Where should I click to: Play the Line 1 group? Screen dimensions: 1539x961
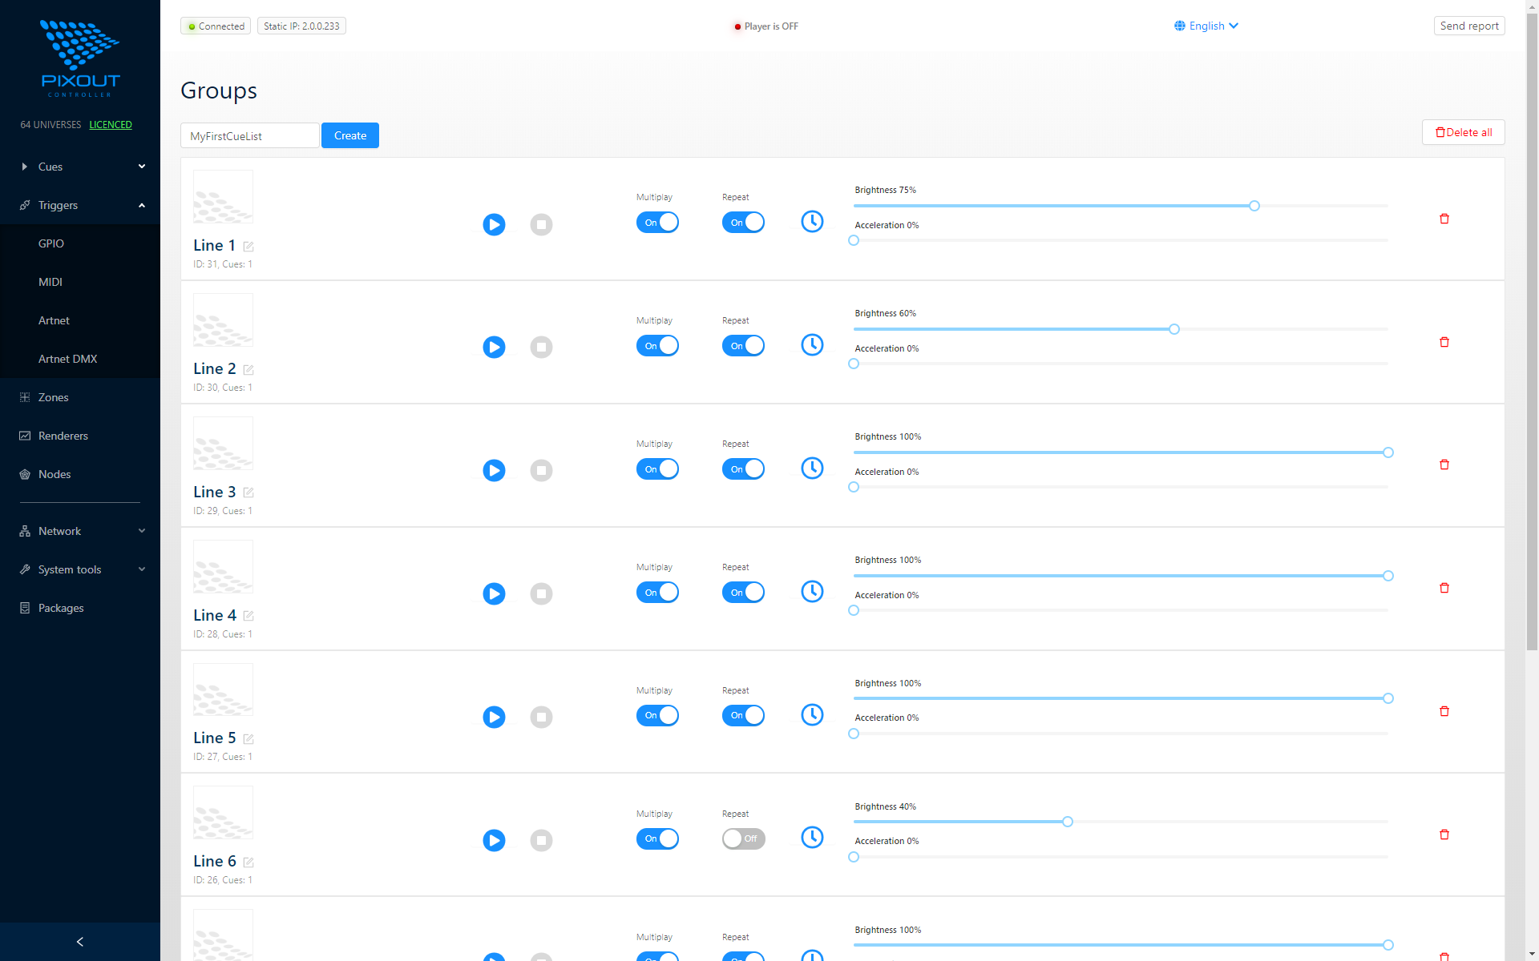(x=494, y=224)
